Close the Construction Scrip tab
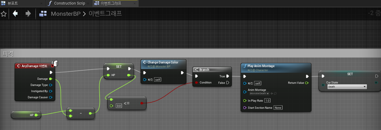 click(88, 4)
